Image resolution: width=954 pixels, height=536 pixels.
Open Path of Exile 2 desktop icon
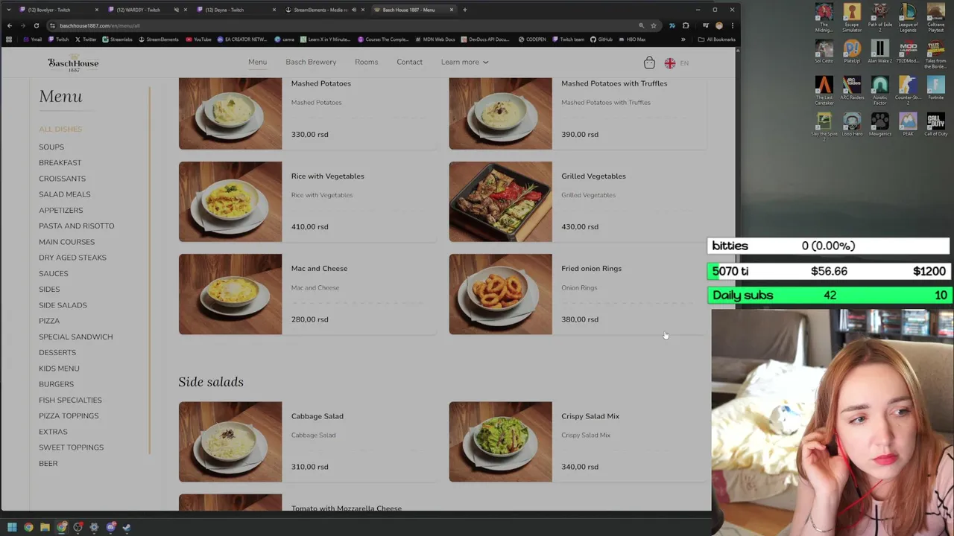tap(880, 18)
